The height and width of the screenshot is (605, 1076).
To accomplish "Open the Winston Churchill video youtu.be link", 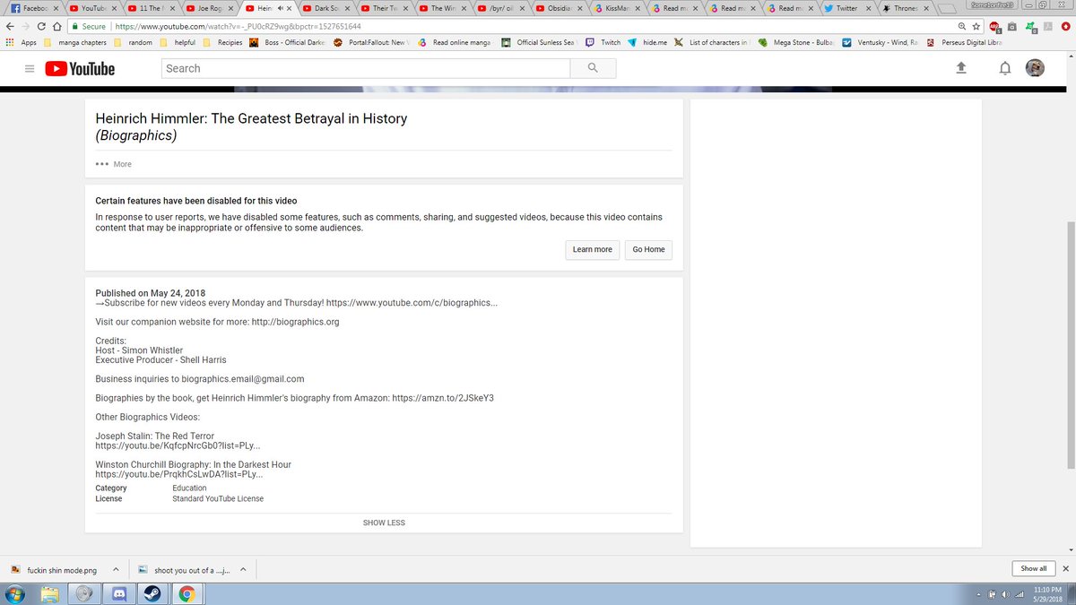I will tap(179, 474).
